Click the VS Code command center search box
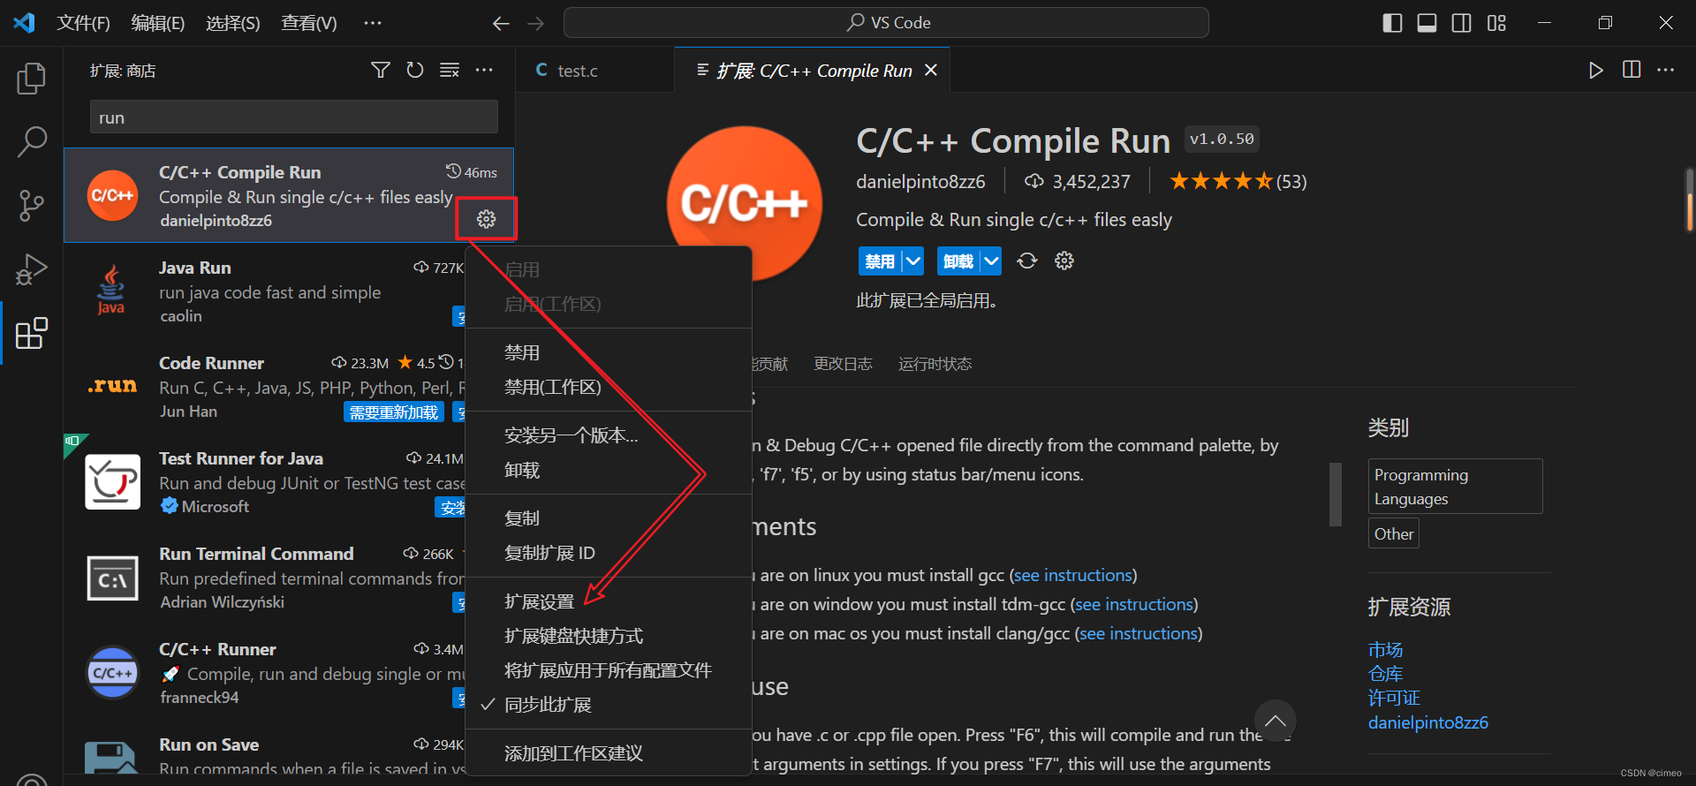This screenshot has width=1696, height=786. (886, 23)
